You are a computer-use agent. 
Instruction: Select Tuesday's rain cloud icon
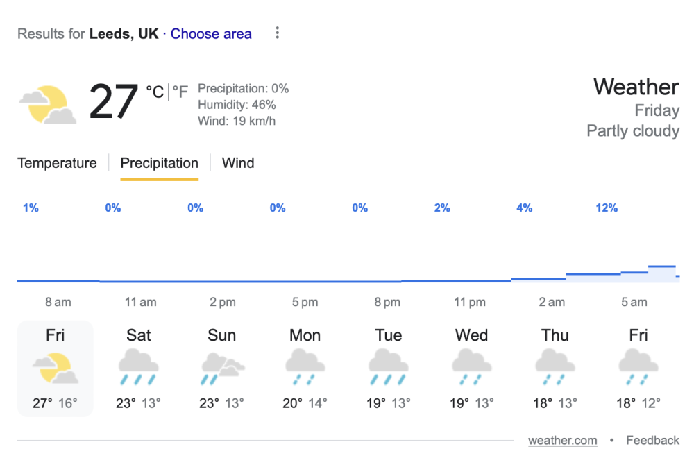pyautogui.click(x=389, y=367)
